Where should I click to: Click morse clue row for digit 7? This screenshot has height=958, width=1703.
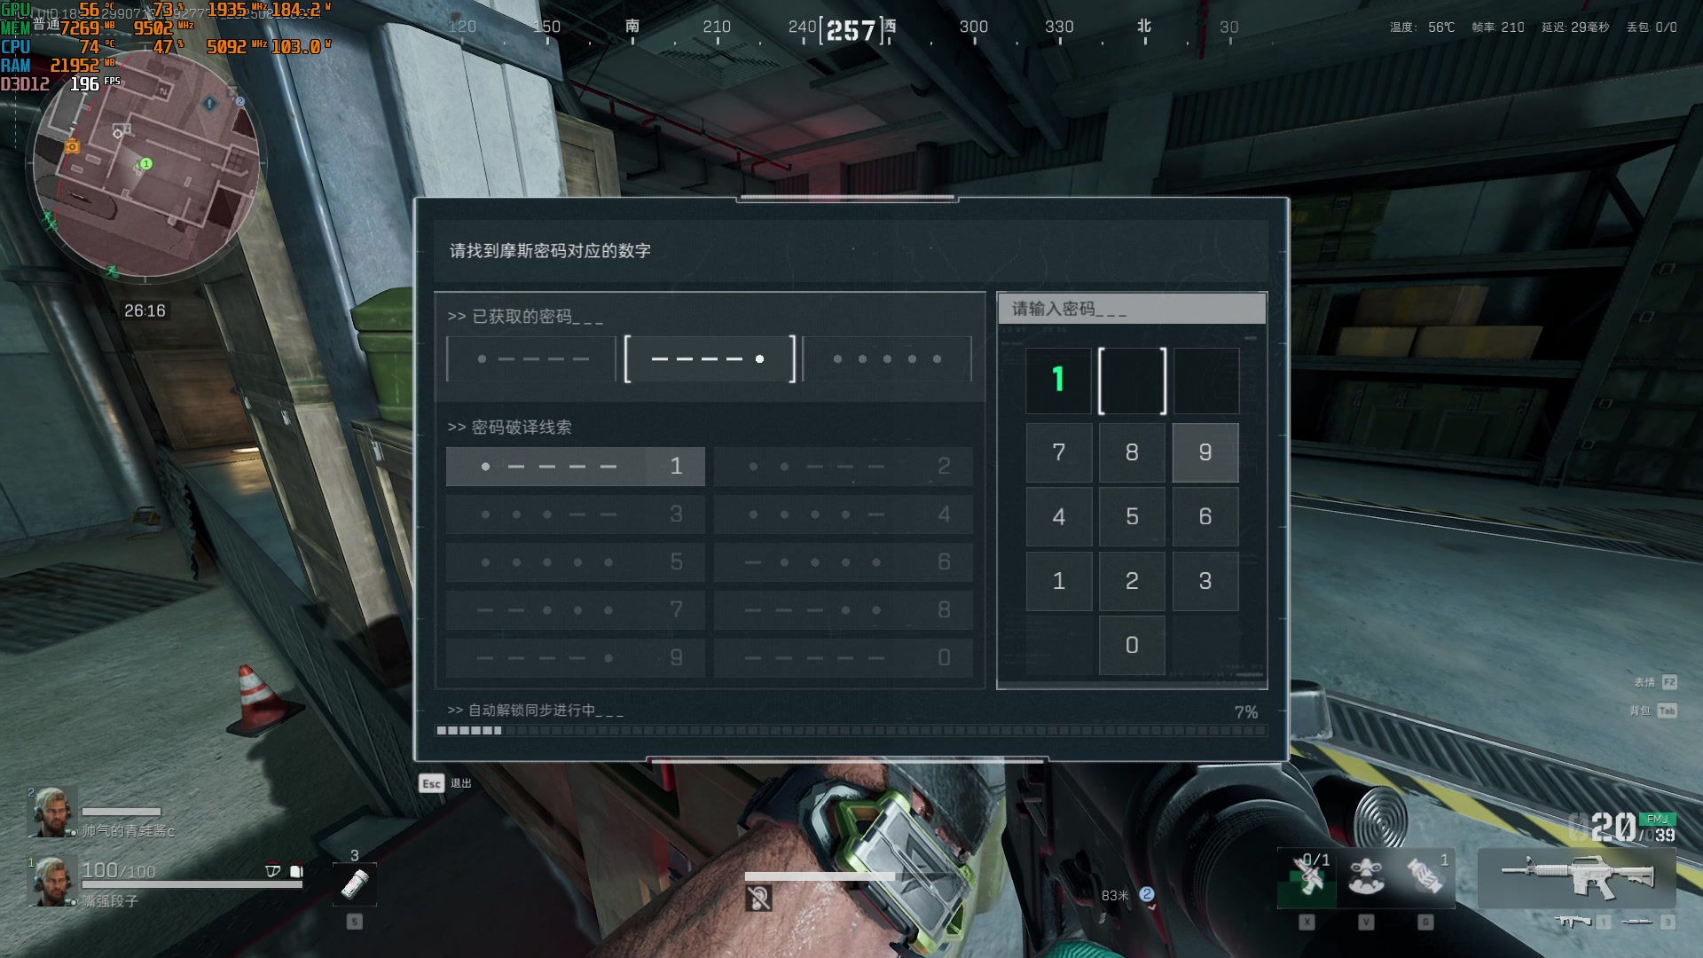(x=575, y=610)
